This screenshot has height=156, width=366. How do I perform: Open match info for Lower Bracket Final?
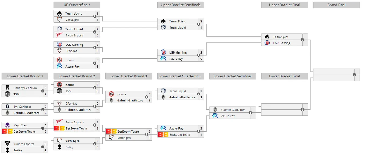click(302, 109)
